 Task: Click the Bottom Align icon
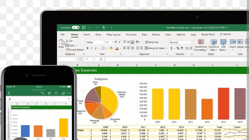tap(132, 42)
